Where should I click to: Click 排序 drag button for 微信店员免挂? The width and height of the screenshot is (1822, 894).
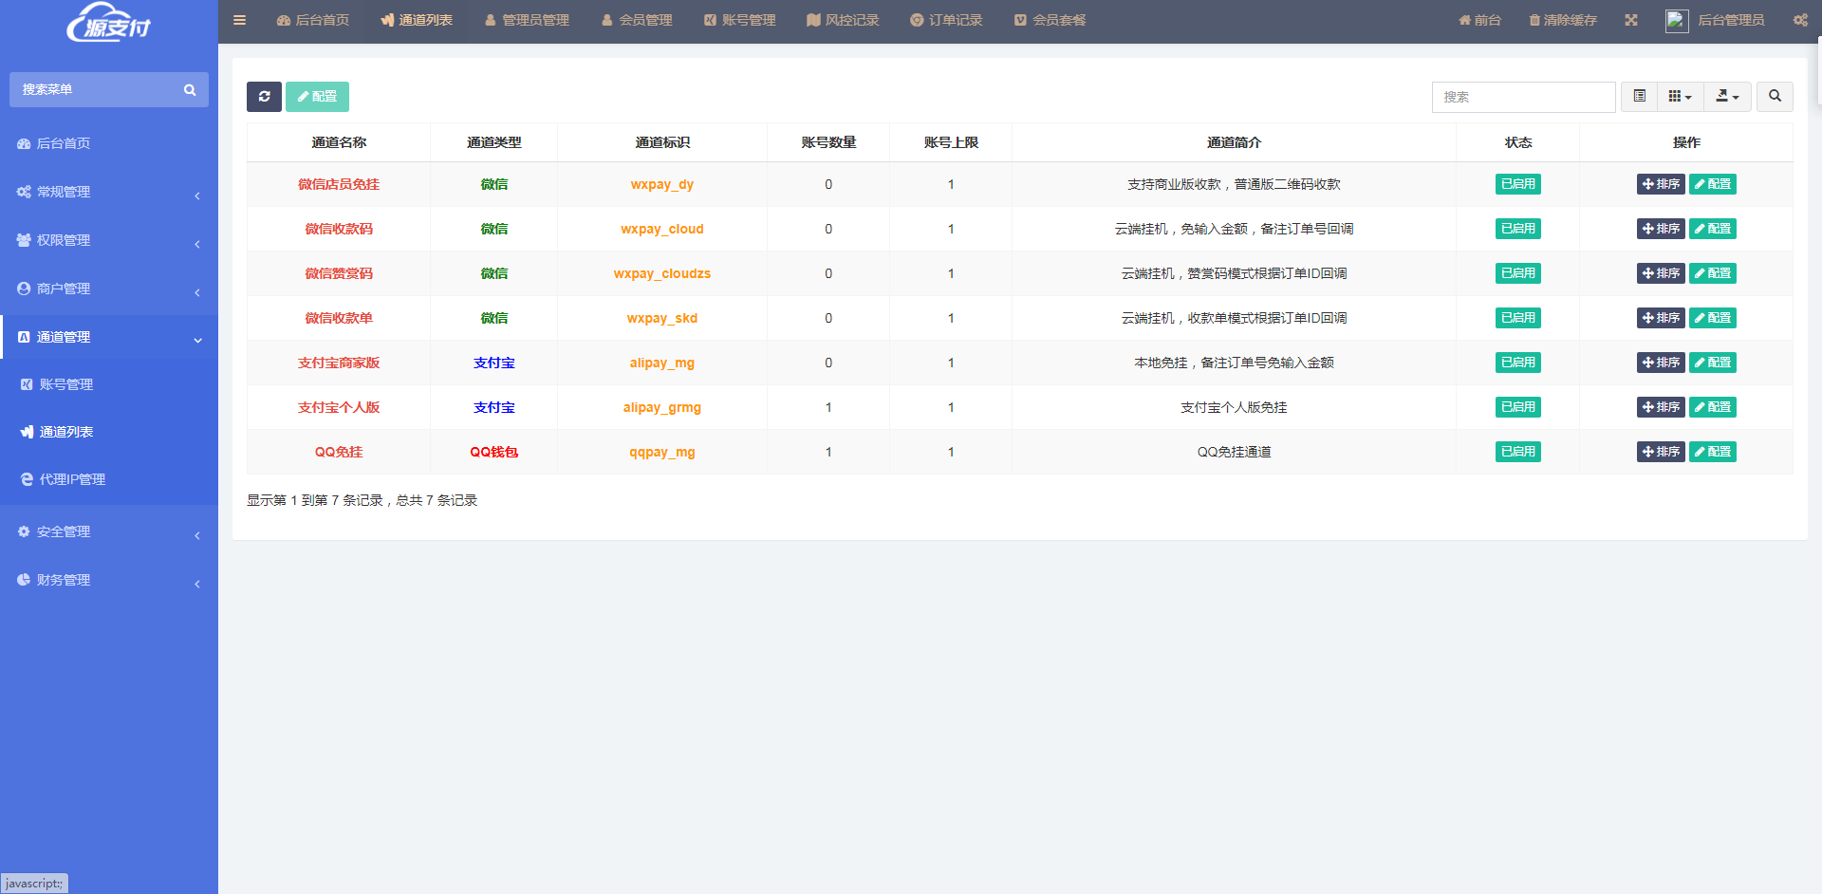[x=1661, y=184]
